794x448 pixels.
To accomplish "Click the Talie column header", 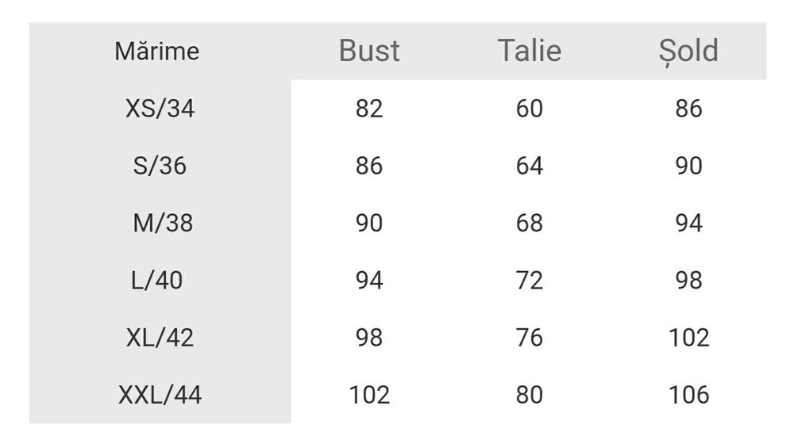I will coord(529,52).
